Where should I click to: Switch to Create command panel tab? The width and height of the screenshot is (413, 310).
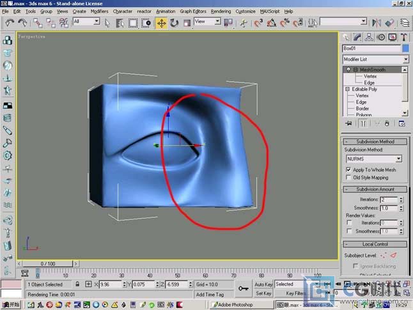(x=346, y=38)
